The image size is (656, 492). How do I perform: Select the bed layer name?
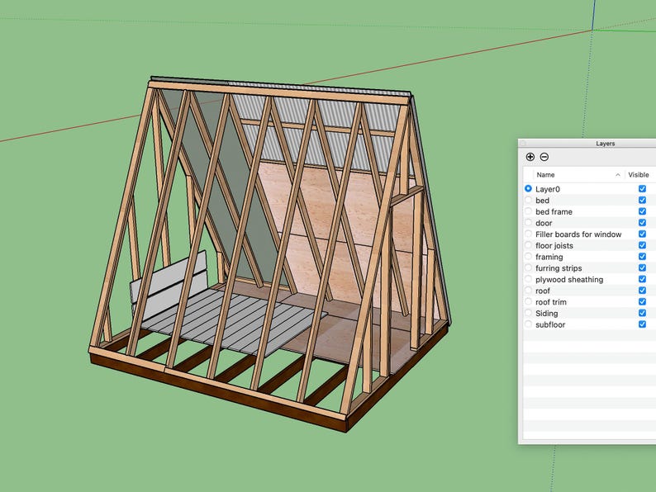pyautogui.click(x=542, y=201)
